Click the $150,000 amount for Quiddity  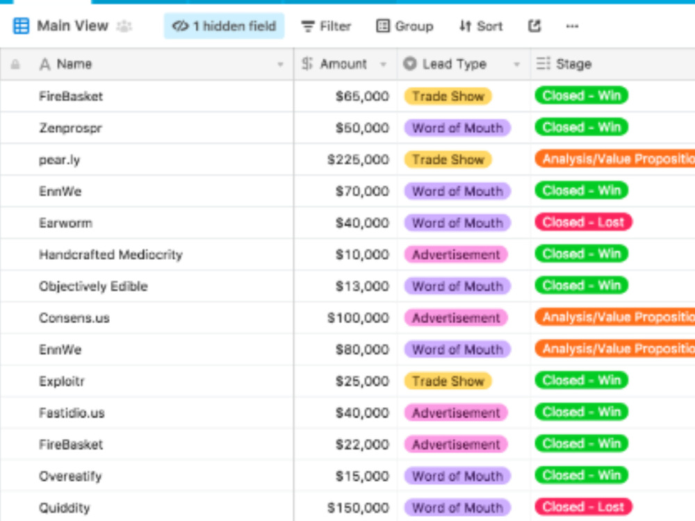pyautogui.click(x=345, y=508)
